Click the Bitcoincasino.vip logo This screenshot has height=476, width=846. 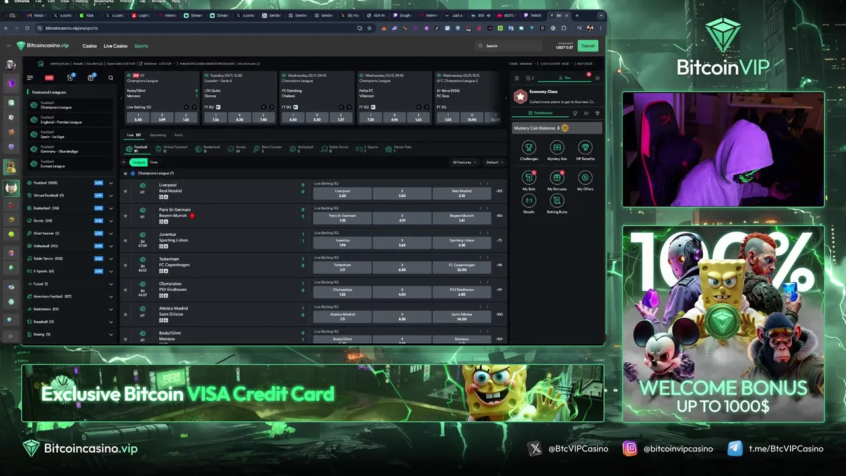click(43, 46)
